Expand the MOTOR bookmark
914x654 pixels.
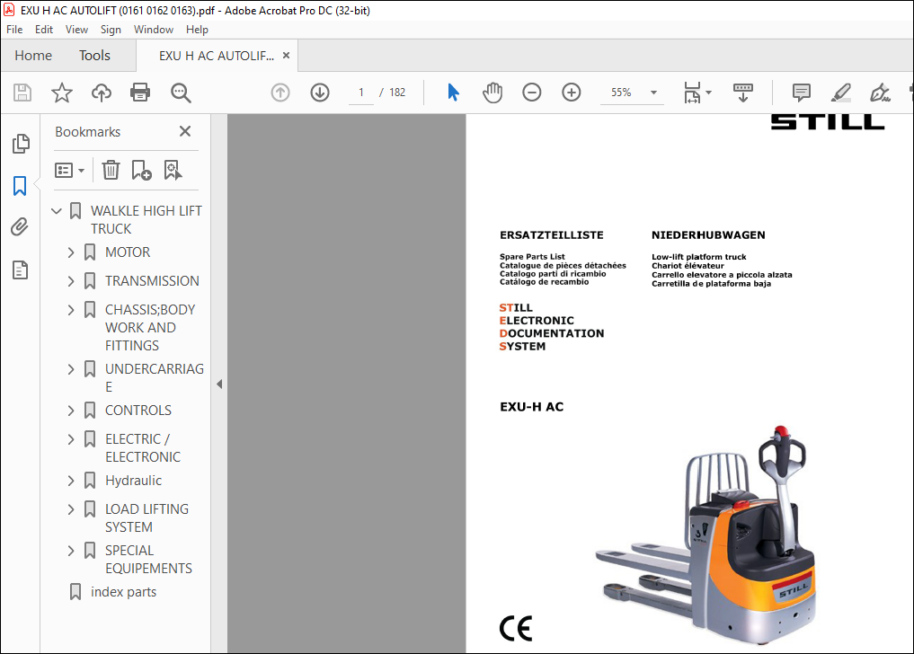pyautogui.click(x=70, y=252)
